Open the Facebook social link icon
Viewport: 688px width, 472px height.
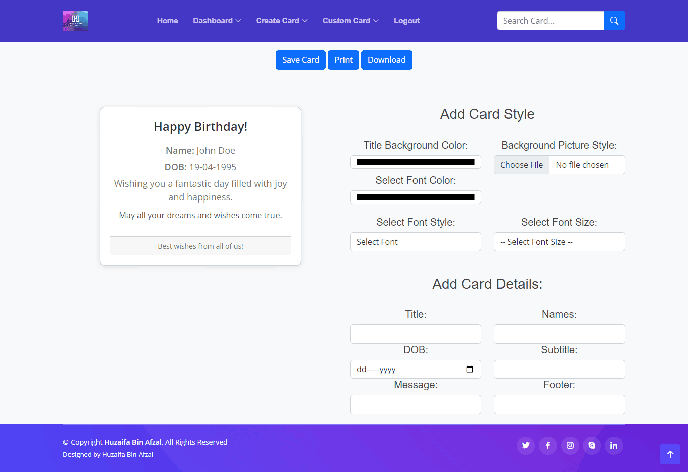pyautogui.click(x=548, y=445)
